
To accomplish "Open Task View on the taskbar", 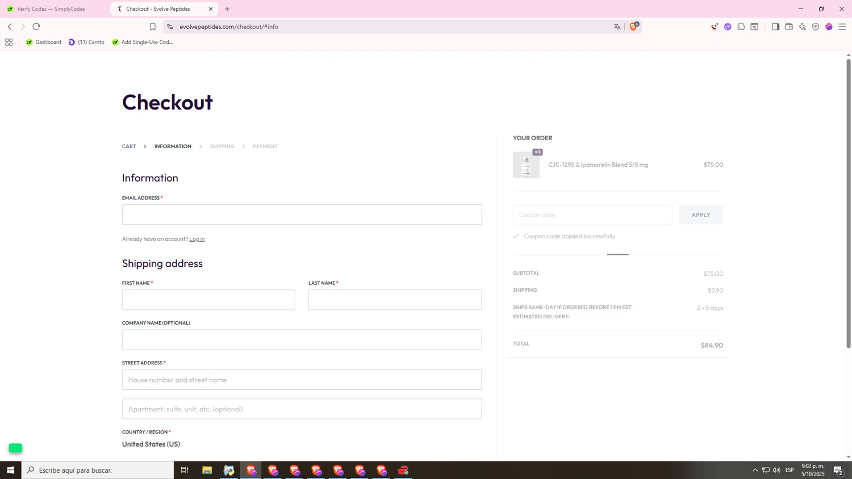I will pos(185,470).
